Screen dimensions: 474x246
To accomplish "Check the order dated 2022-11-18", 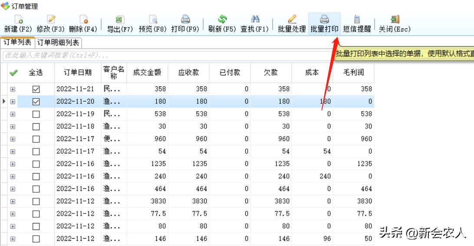I will coord(36,127).
